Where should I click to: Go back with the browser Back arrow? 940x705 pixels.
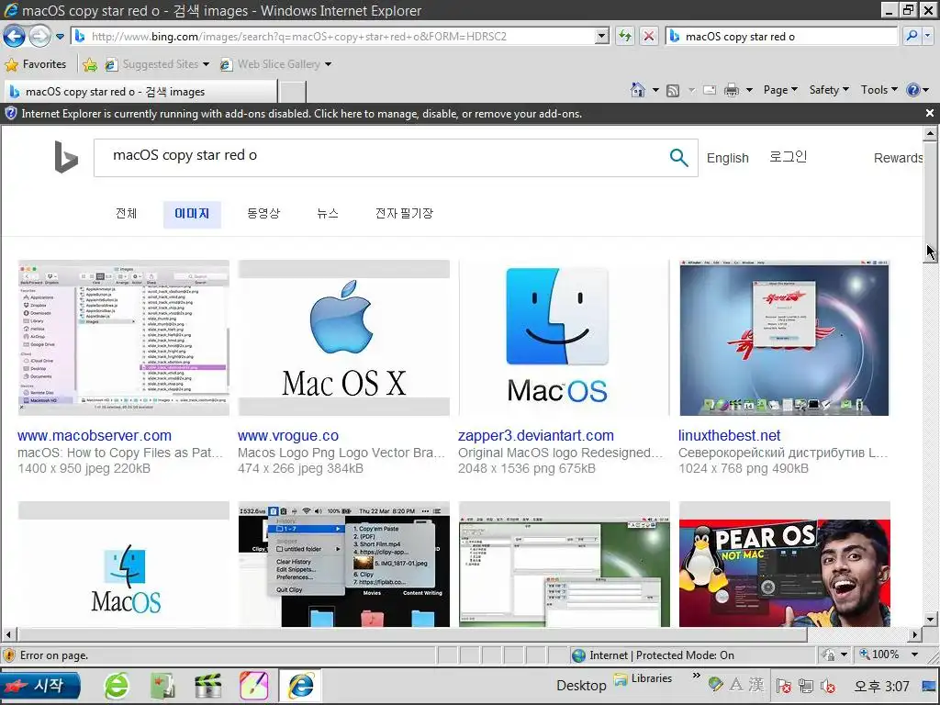14,36
